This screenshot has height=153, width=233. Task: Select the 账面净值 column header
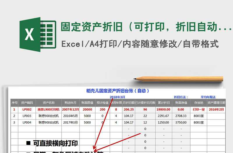[181, 103]
